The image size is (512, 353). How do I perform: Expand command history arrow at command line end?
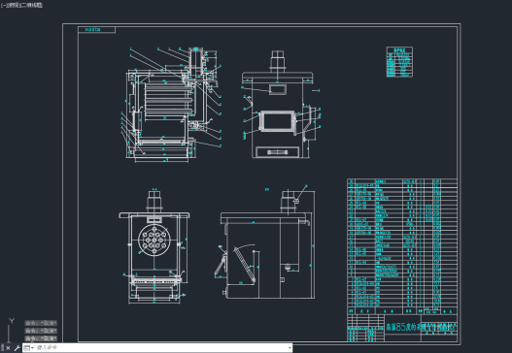point(290,348)
